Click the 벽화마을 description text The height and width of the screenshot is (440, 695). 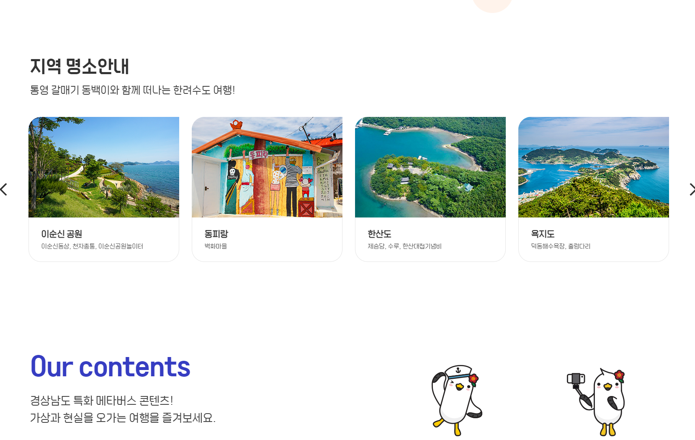click(216, 246)
